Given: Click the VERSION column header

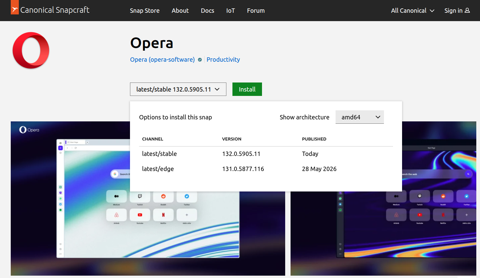Looking at the screenshot, I should (232, 139).
